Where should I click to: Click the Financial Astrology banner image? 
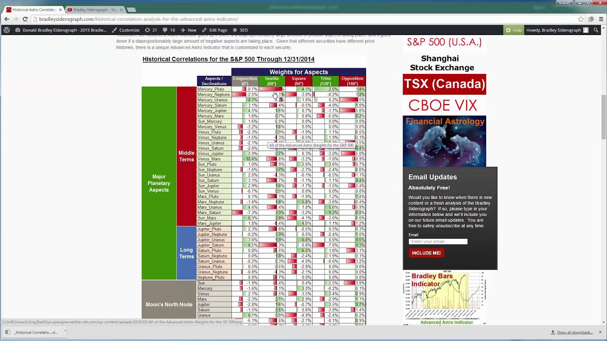coord(444,141)
